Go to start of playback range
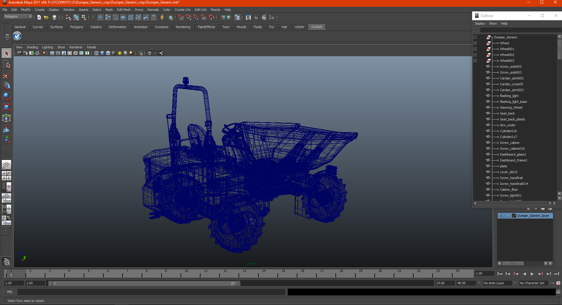Image resolution: width=562 pixels, height=305 pixels. 500,274
